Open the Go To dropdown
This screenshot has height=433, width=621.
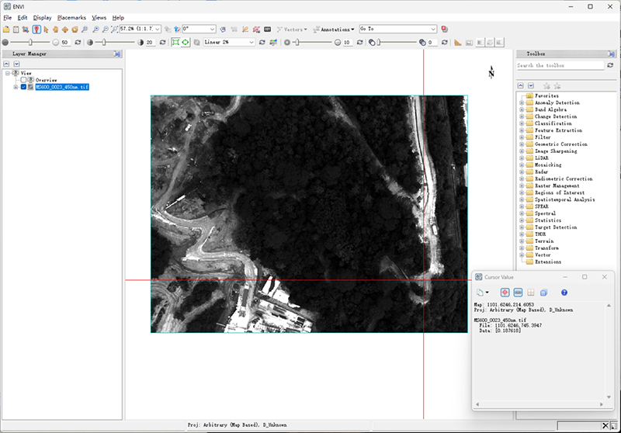coord(433,29)
